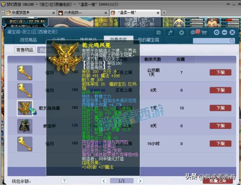The image size is (241, 185).
Task: Click 下架 for the 9天 armor row
Action: 220,126
